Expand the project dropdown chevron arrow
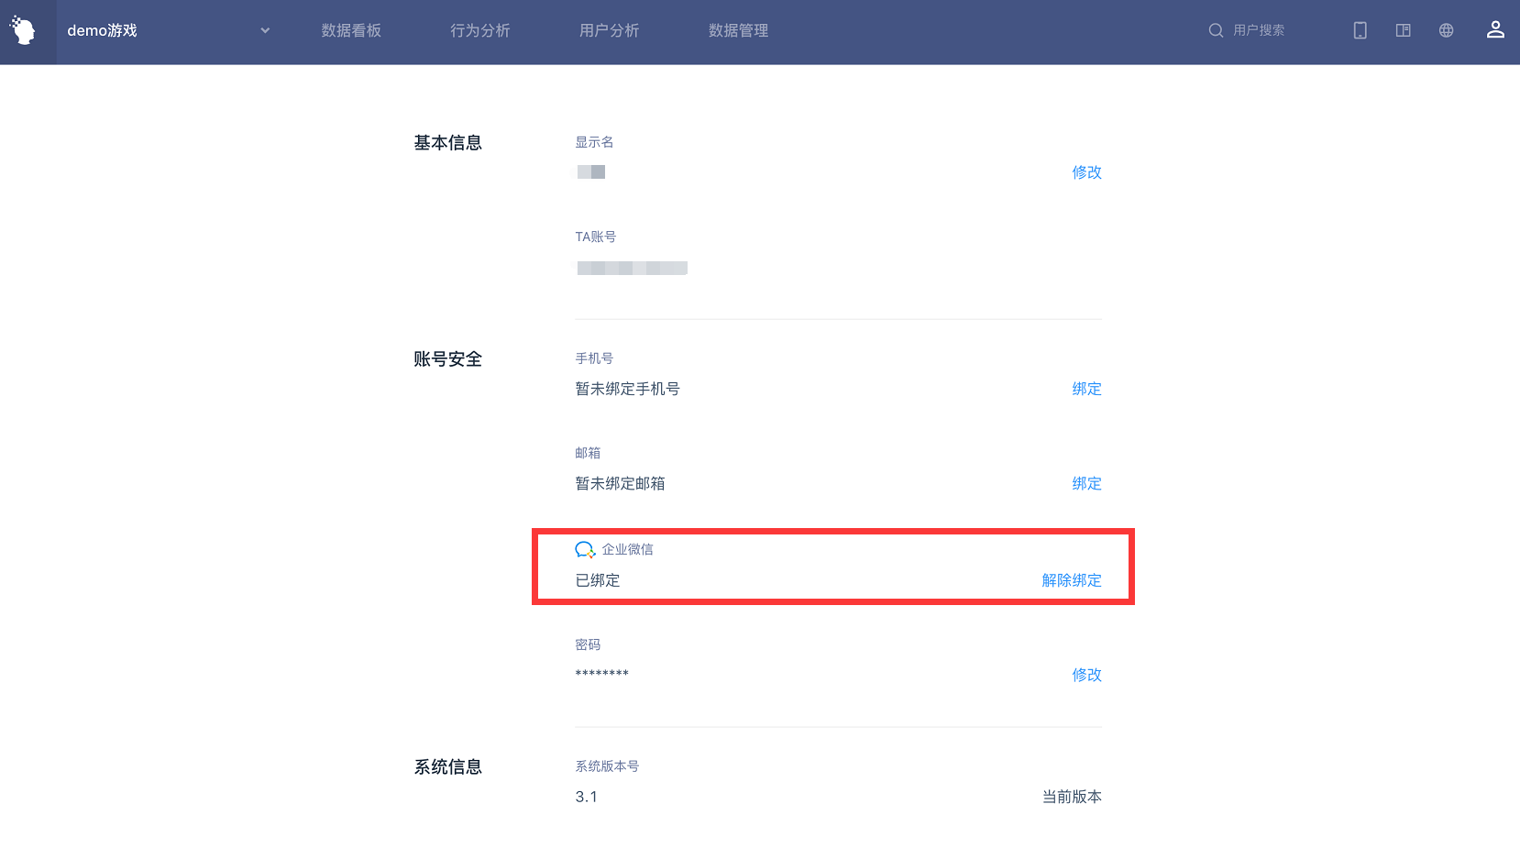1520x848 pixels. (x=265, y=30)
